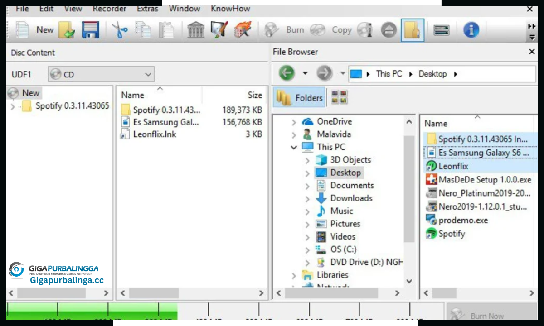544x326 pixels.
Task: Expand Spotify 0.3.11.43065 folder in disc tree
Action: (x=13, y=106)
